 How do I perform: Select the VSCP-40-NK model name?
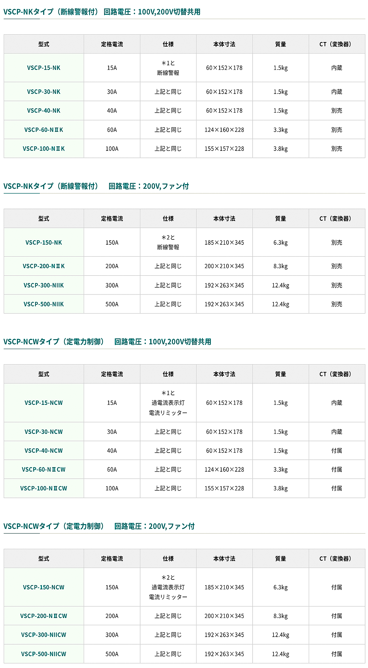tap(43, 111)
